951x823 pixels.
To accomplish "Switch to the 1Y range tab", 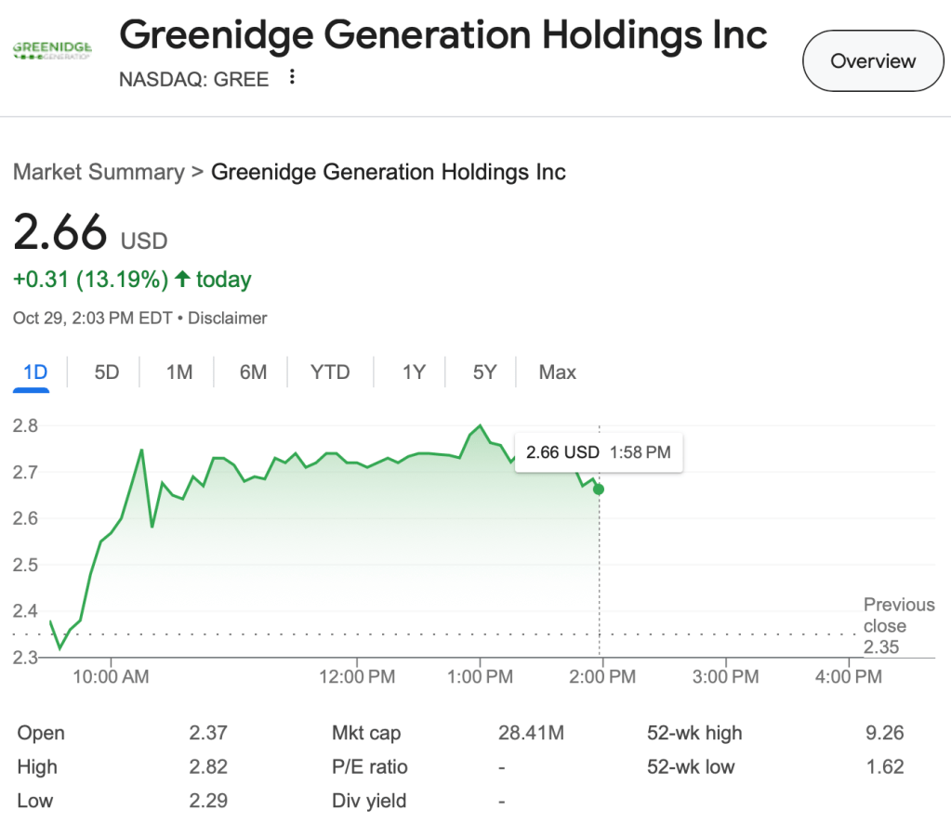I will click(x=414, y=372).
